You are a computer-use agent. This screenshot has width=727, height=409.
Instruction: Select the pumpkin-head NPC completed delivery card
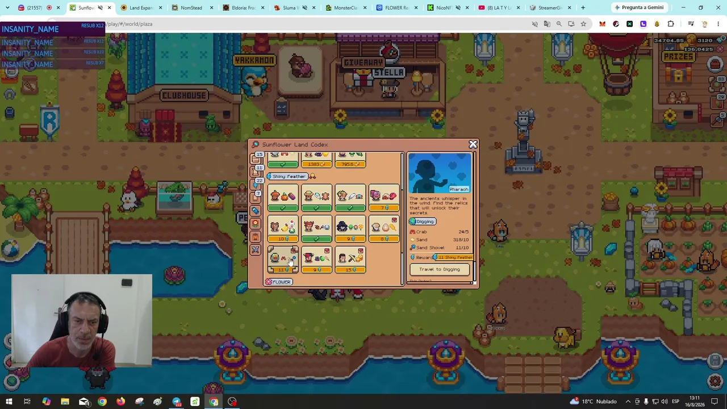click(283, 198)
